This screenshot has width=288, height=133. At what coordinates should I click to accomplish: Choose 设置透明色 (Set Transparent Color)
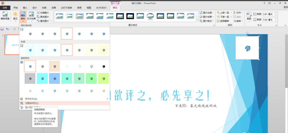[65, 103]
